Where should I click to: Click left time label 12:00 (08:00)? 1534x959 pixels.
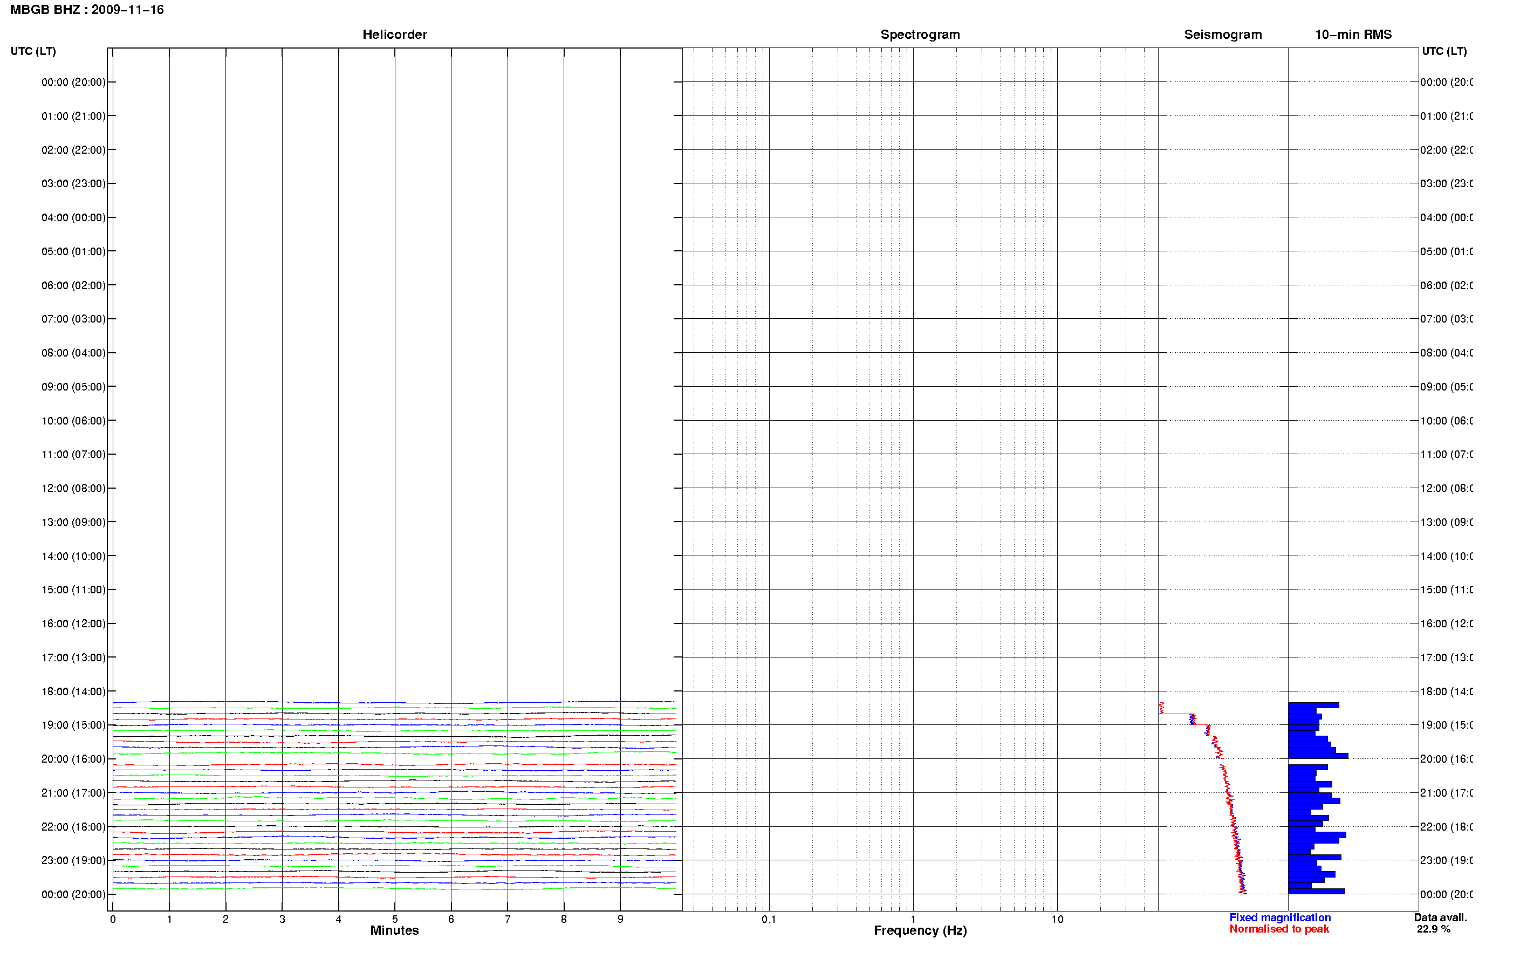(x=73, y=488)
